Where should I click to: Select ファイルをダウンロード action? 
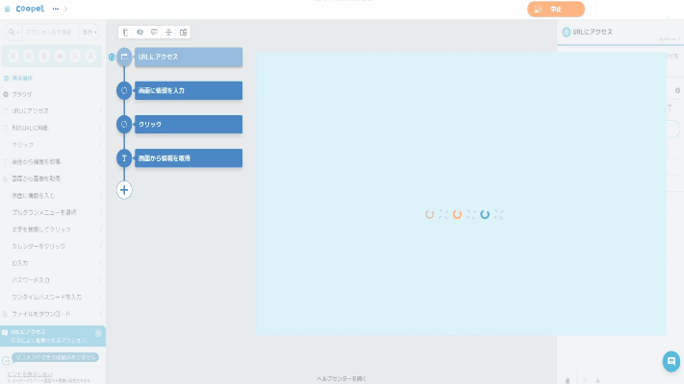[41, 314]
